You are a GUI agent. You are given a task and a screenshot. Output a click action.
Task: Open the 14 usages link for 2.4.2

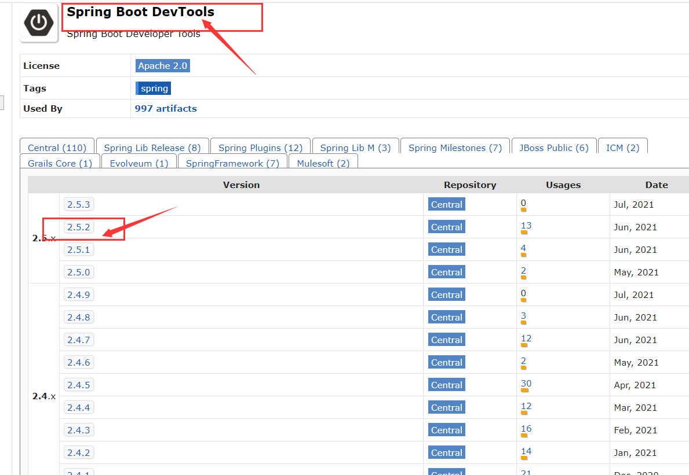click(526, 451)
